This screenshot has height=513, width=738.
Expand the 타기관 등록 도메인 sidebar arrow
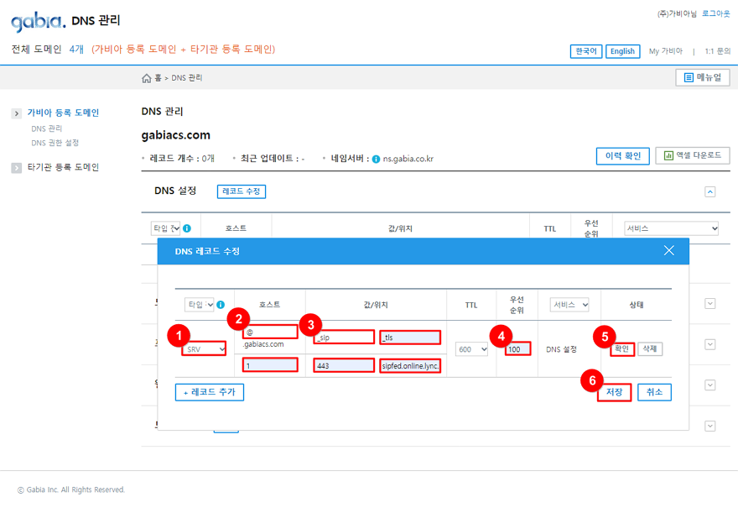17,168
